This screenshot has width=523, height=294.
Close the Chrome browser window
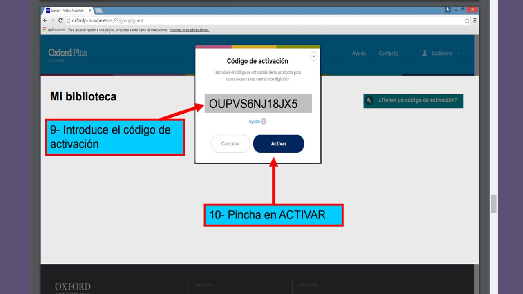click(x=473, y=9)
